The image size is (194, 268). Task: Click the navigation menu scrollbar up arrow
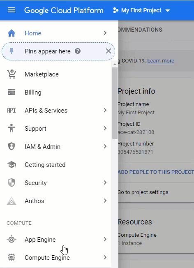click(115, 64)
